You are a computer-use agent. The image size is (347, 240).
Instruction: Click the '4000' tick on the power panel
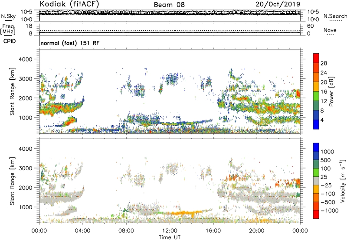[x=25, y=59]
